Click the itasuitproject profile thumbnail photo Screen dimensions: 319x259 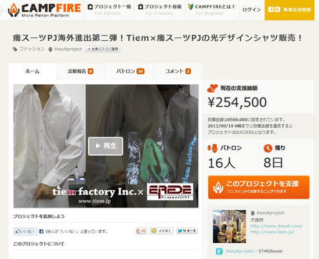tap(229, 226)
